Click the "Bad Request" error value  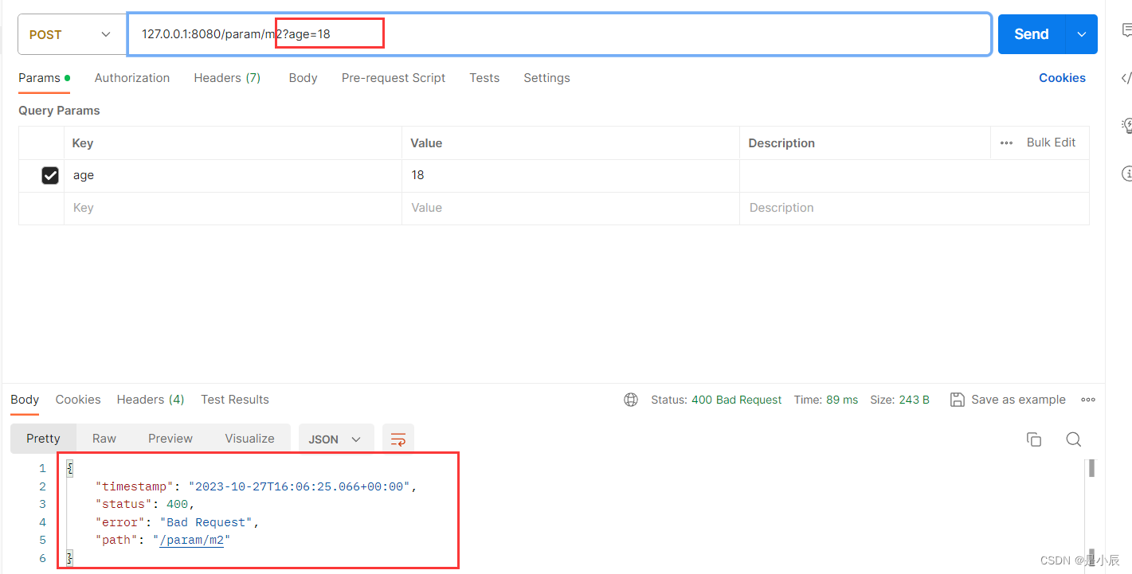[207, 522]
